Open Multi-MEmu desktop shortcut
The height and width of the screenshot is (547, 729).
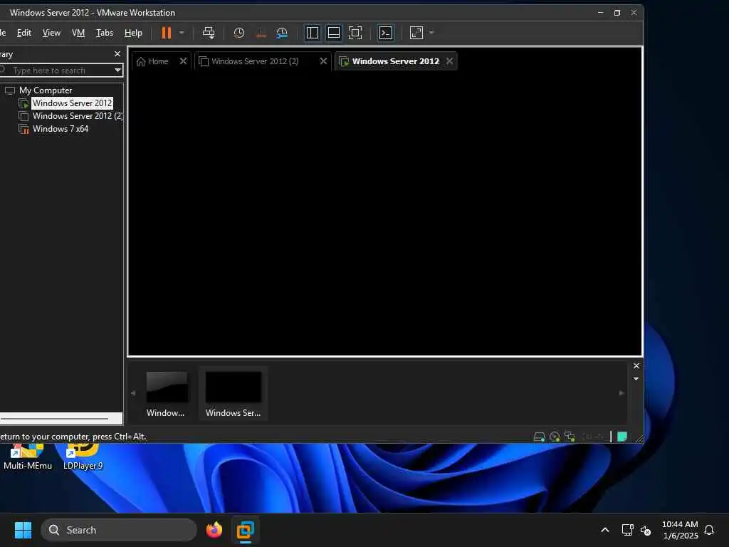[28, 457]
